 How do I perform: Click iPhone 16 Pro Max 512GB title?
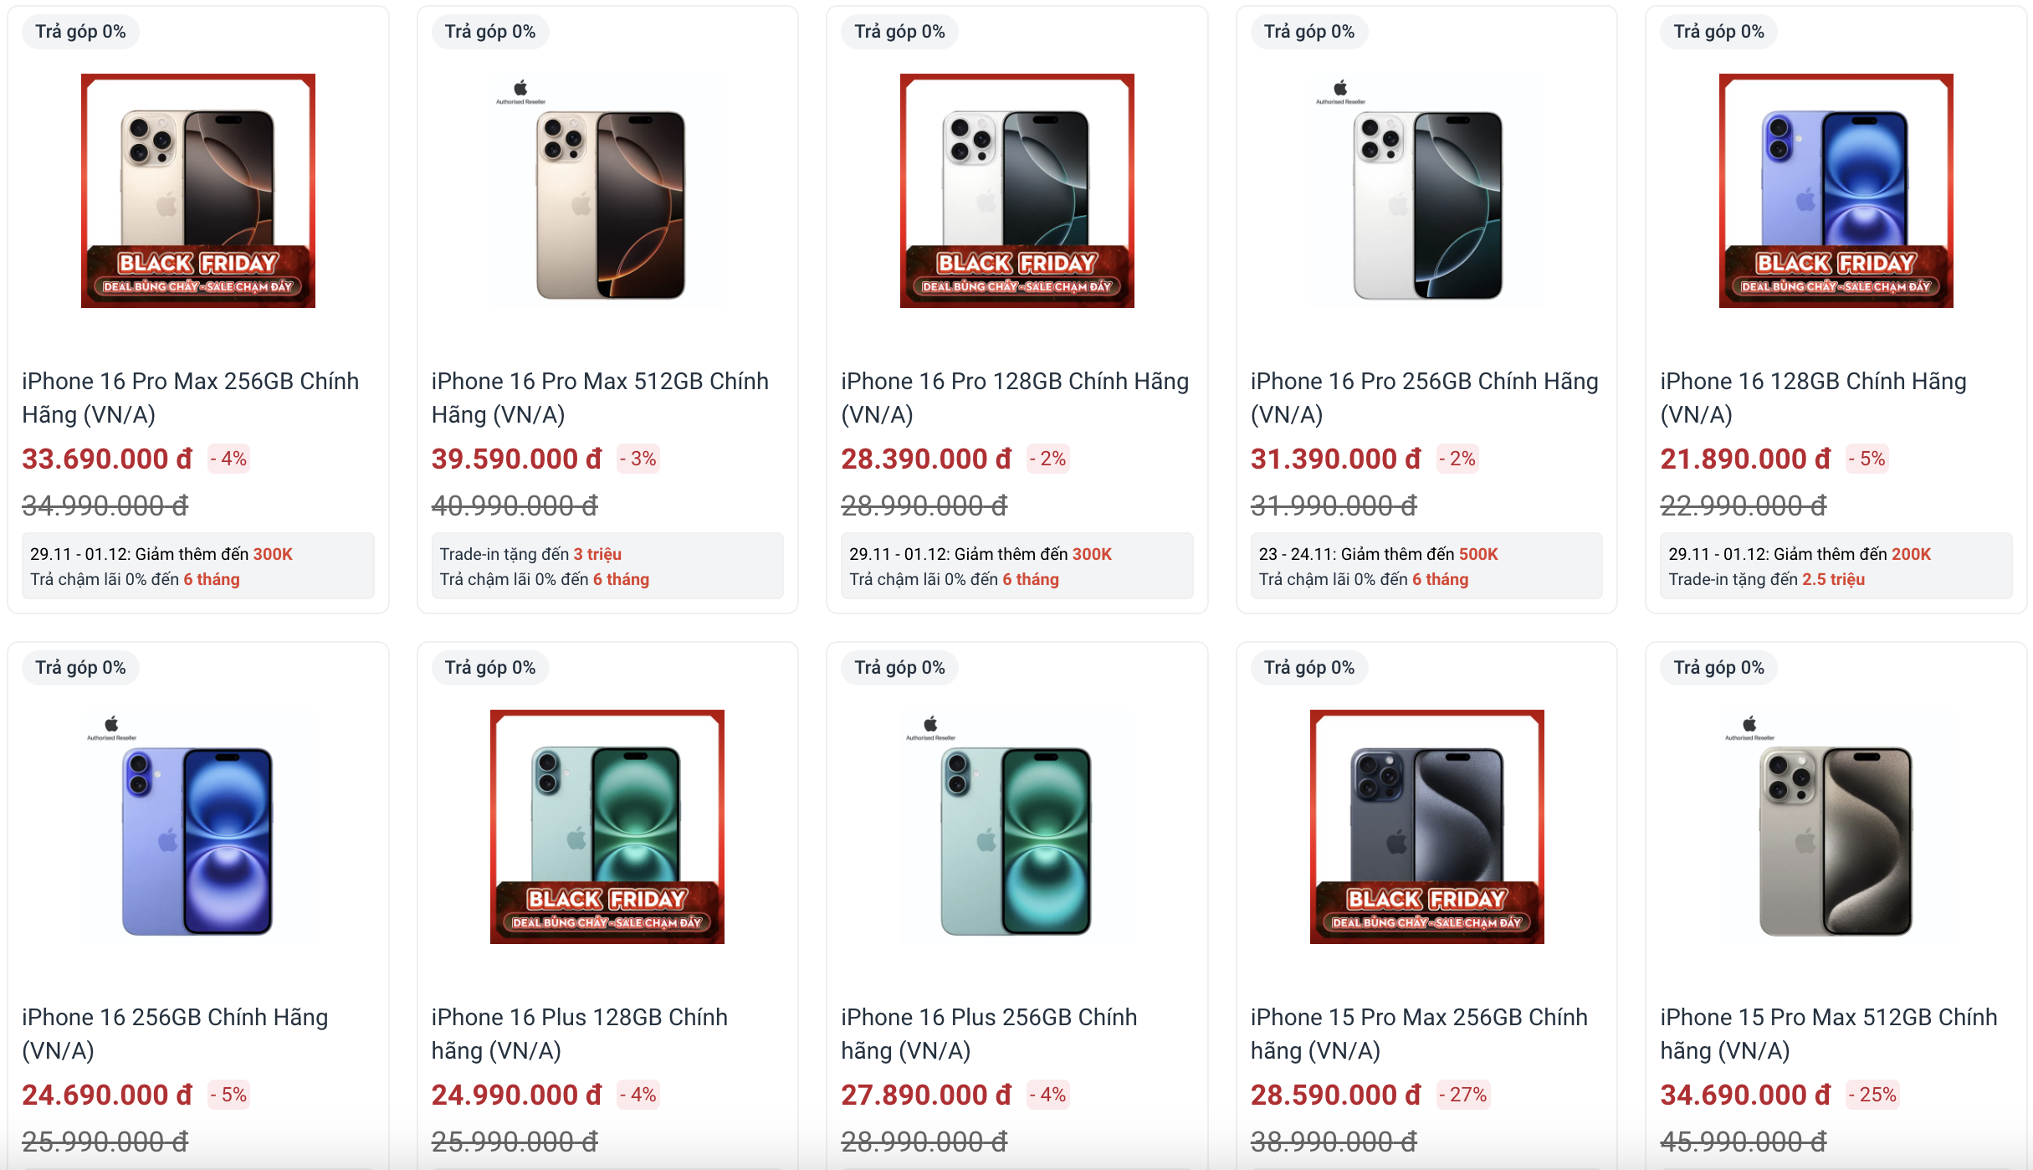point(600,398)
